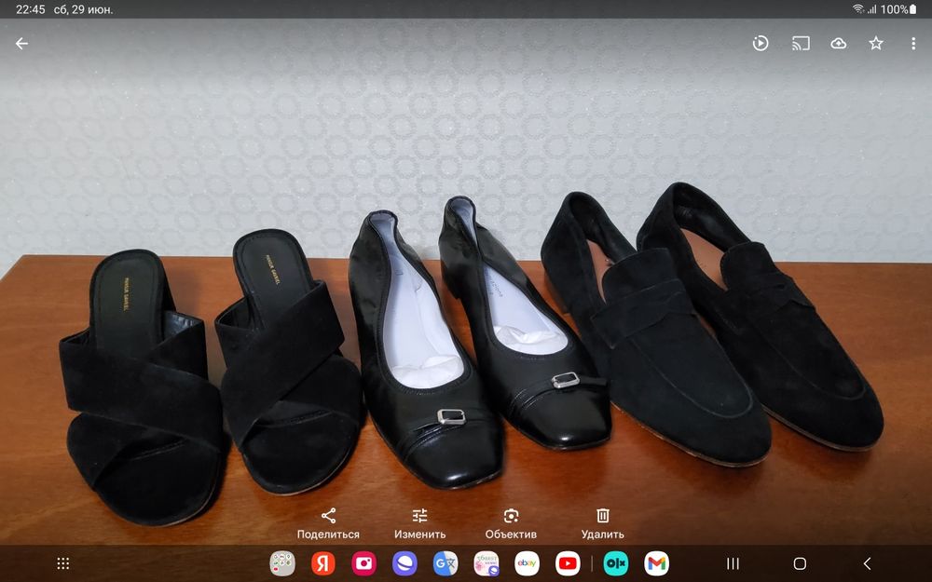Tap the Wi-Fi status icon
The width and height of the screenshot is (932, 582).
pos(858,9)
